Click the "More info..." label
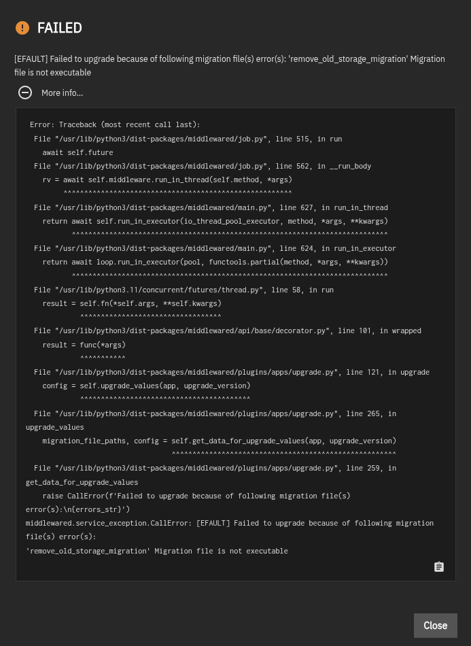The image size is (471, 646). click(x=62, y=93)
